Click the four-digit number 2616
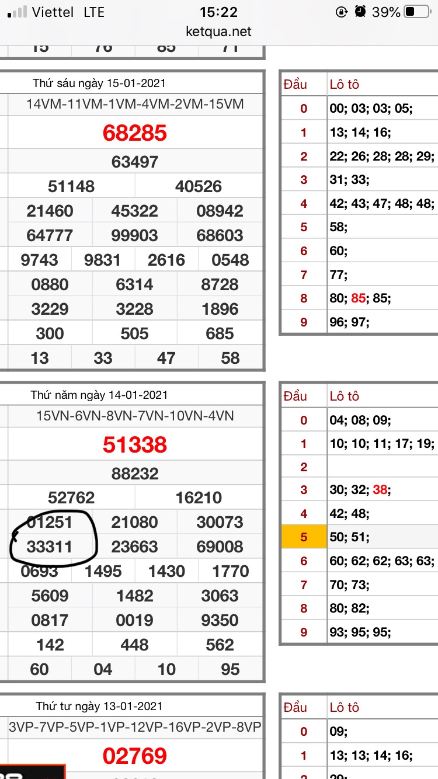 [166, 260]
